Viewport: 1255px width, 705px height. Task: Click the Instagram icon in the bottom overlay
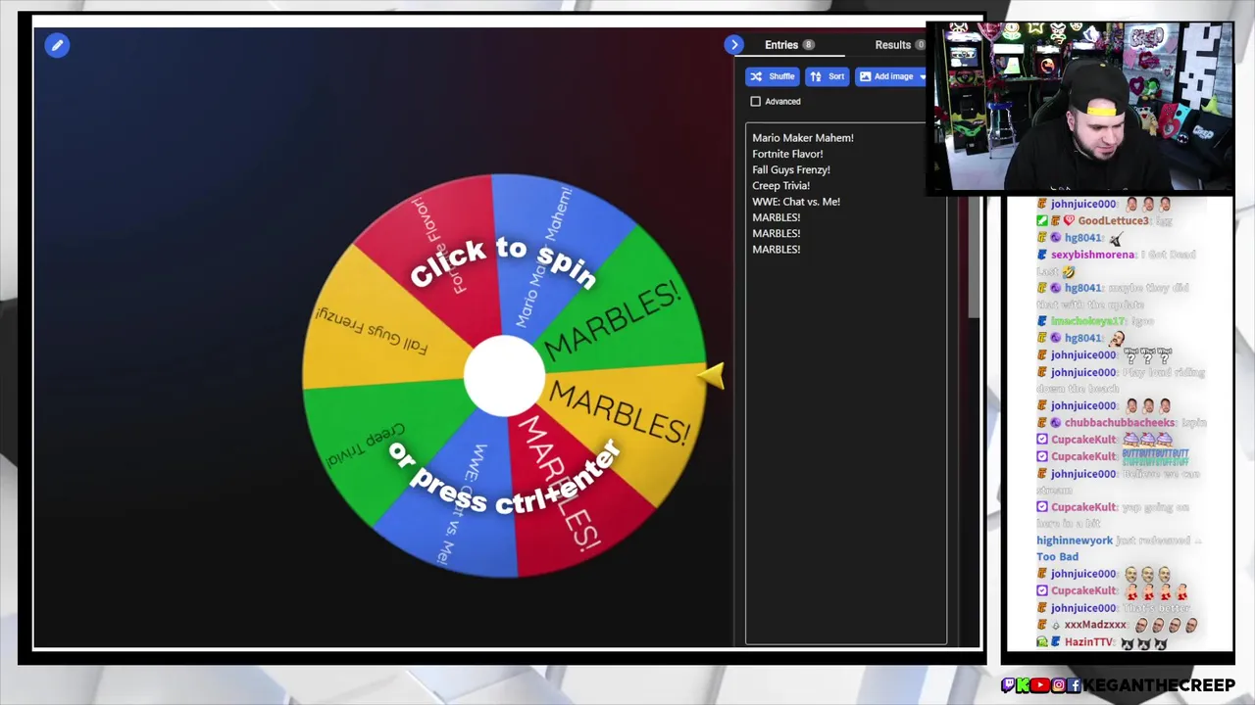pyautogui.click(x=1059, y=685)
